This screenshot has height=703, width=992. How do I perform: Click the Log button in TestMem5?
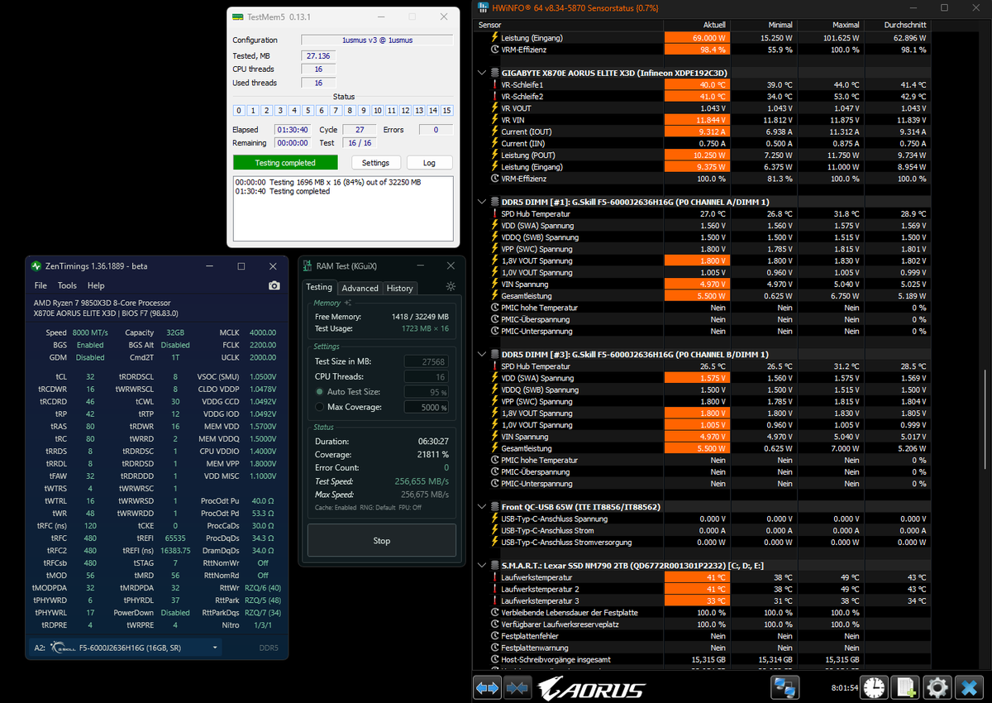(x=429, y=162)
